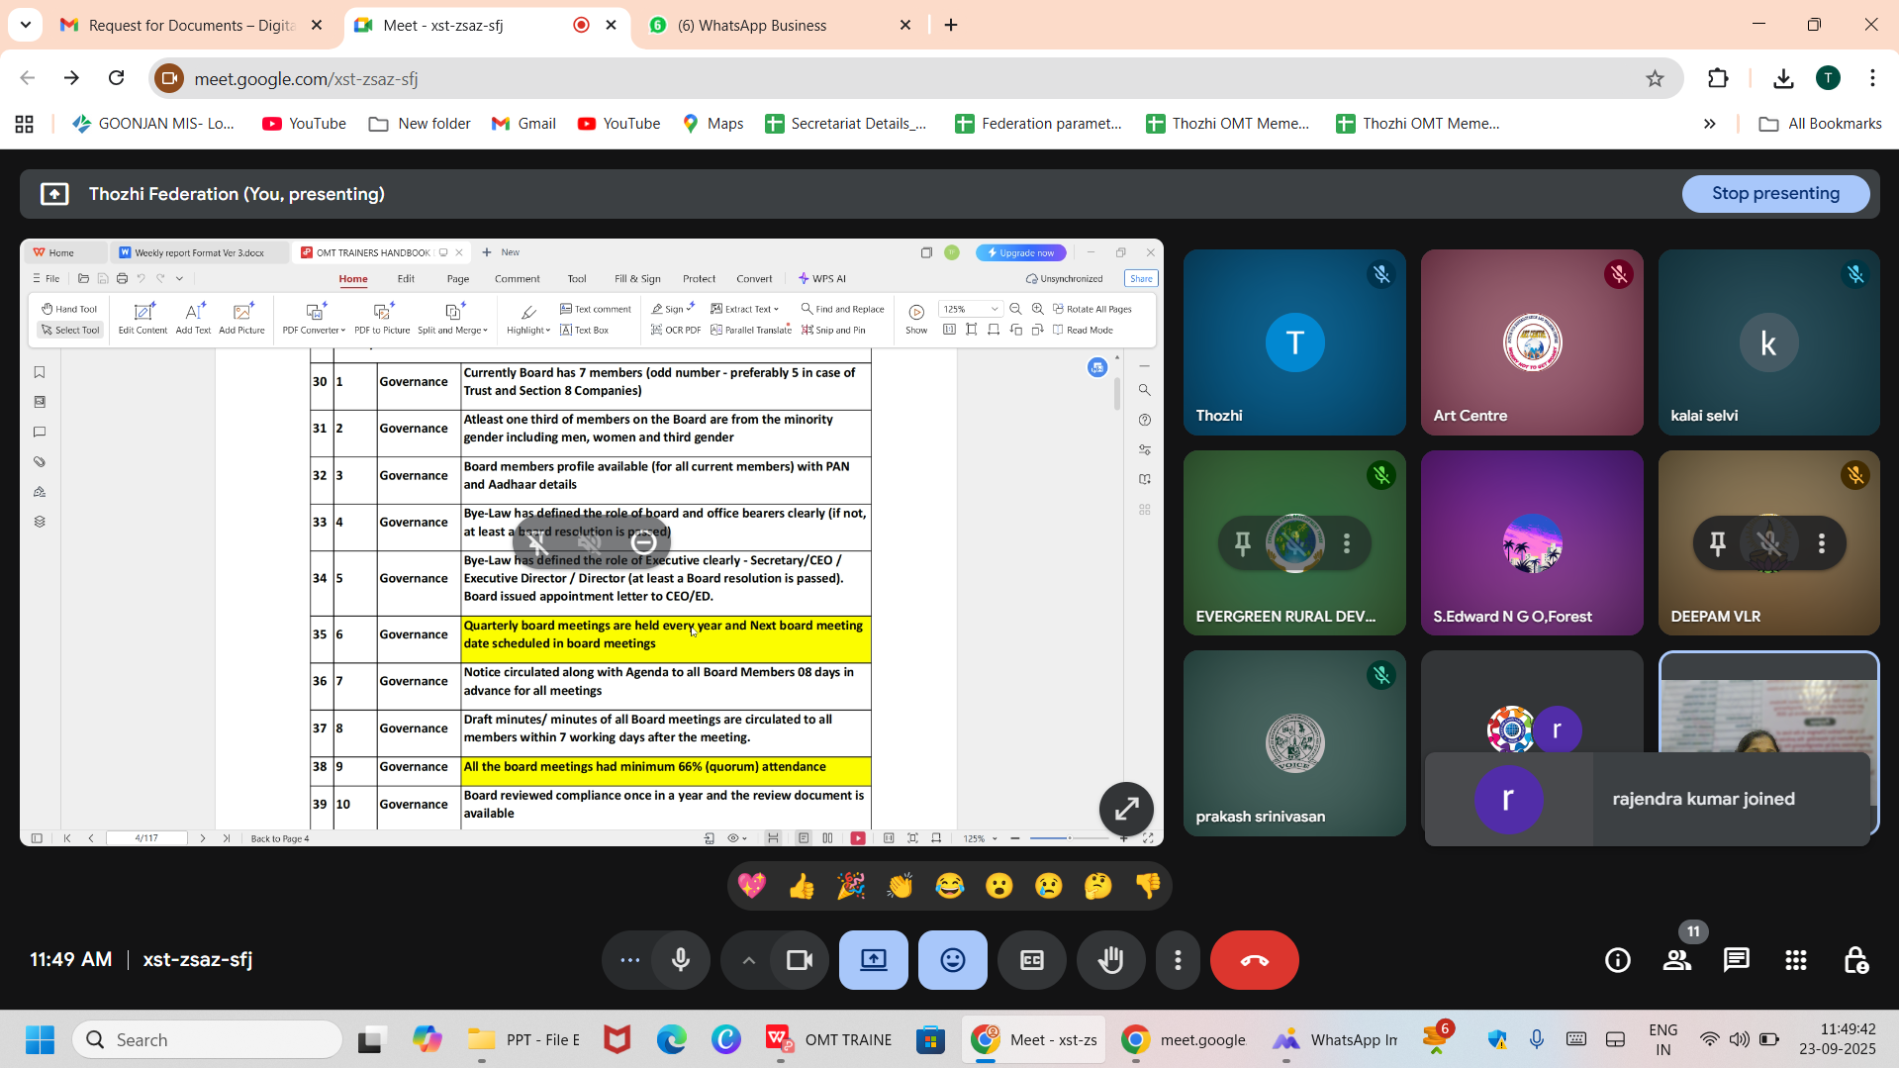The width and height of the screenshot is (1899, 1068).
Task: Open Chrome extensions puzzle icon
Action: [1719, 78]
